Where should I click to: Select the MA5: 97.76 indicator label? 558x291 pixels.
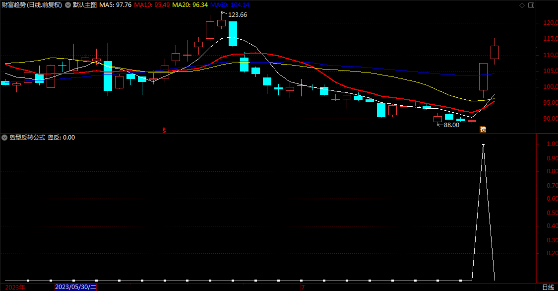pos(115,5)
